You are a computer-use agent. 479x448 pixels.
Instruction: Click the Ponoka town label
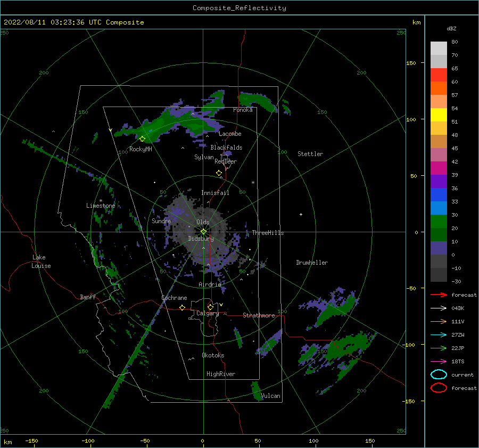243,110
